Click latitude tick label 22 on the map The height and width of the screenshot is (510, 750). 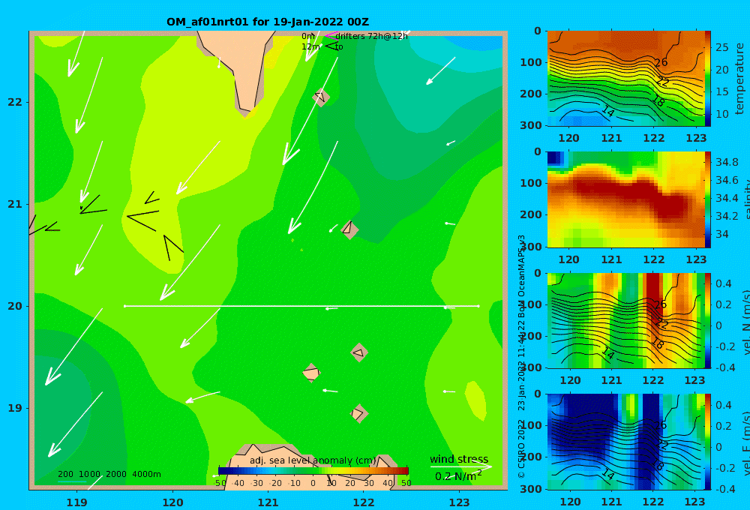(x=15, y=102)
